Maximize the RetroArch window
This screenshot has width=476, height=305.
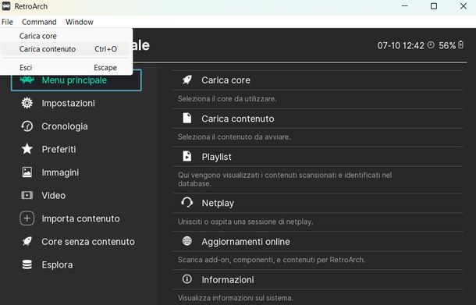pos(434,6)
